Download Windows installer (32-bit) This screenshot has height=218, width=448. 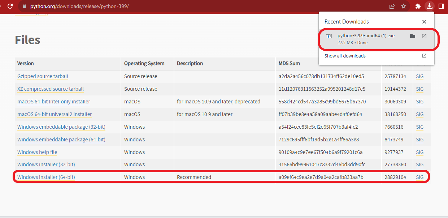(46, 164)
